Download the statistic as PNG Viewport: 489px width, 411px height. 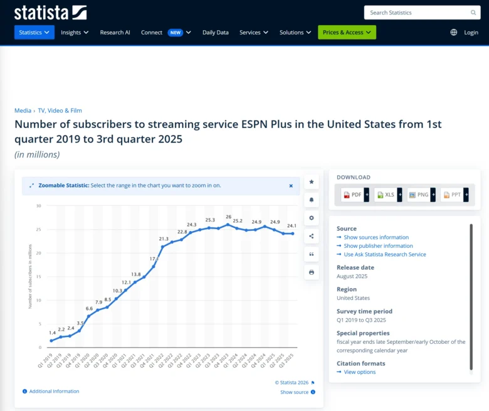(x=419, y=195)
